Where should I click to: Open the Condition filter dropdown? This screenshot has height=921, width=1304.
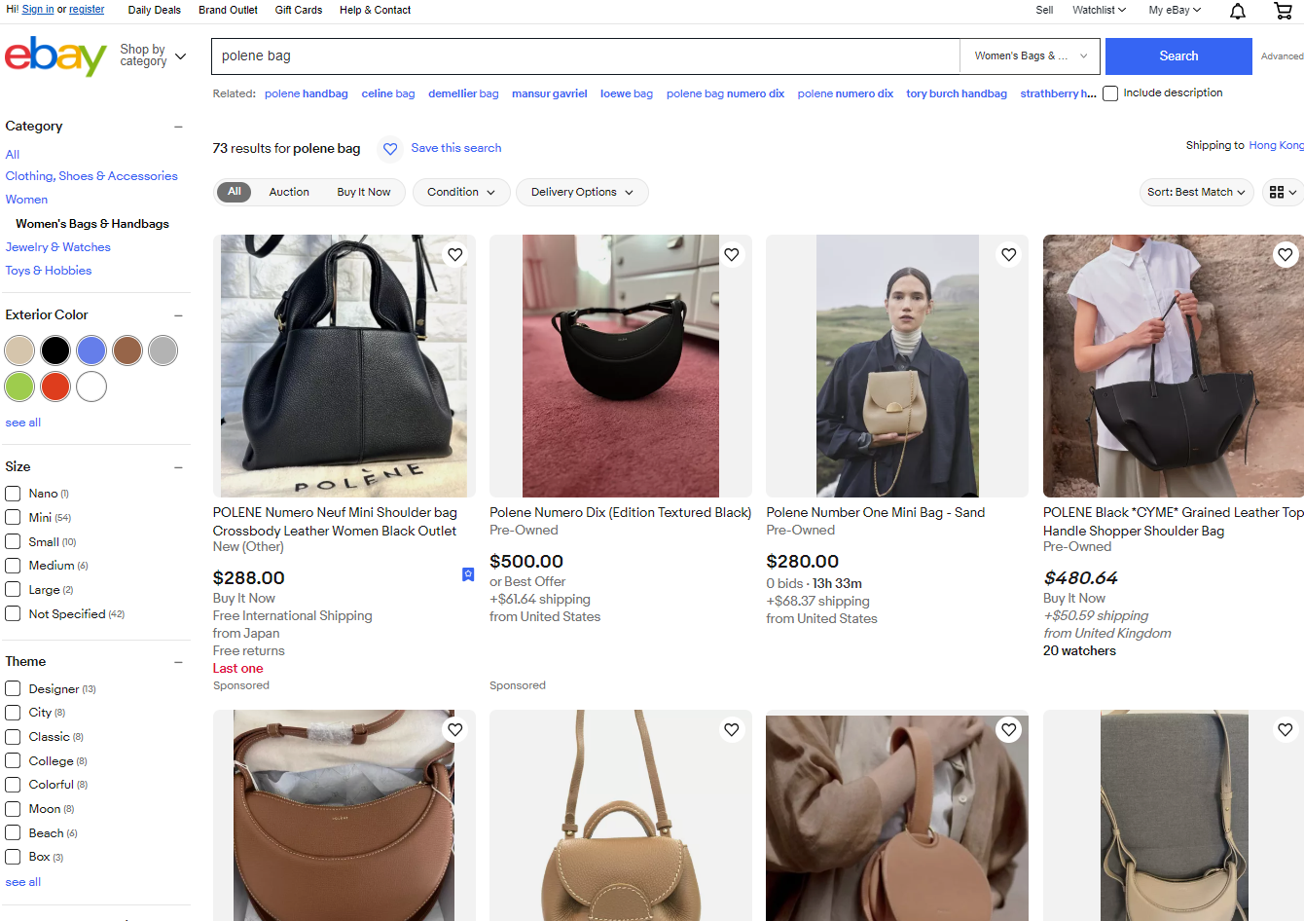[x=460, y=192]
